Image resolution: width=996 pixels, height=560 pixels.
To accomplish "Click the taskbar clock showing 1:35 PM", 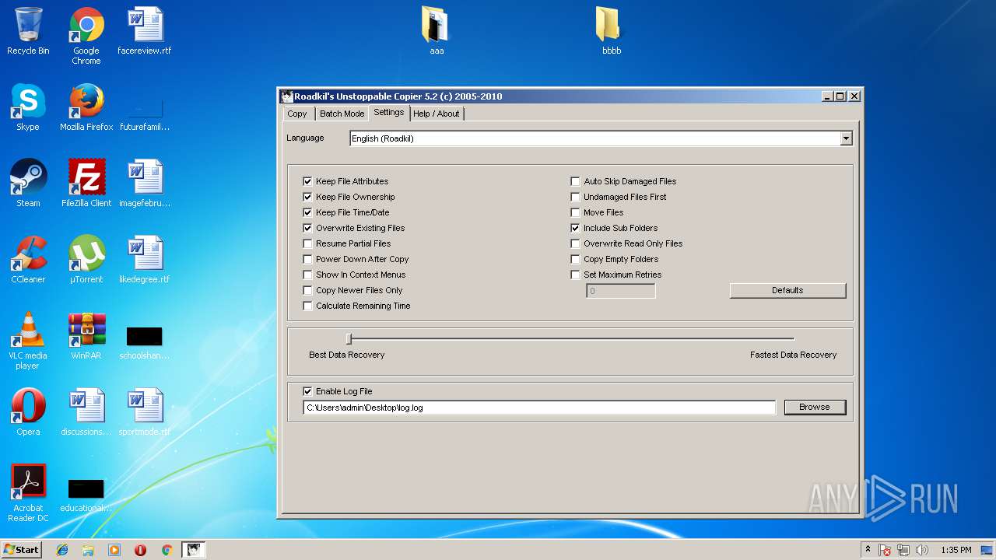I will [x=956, y=550].
